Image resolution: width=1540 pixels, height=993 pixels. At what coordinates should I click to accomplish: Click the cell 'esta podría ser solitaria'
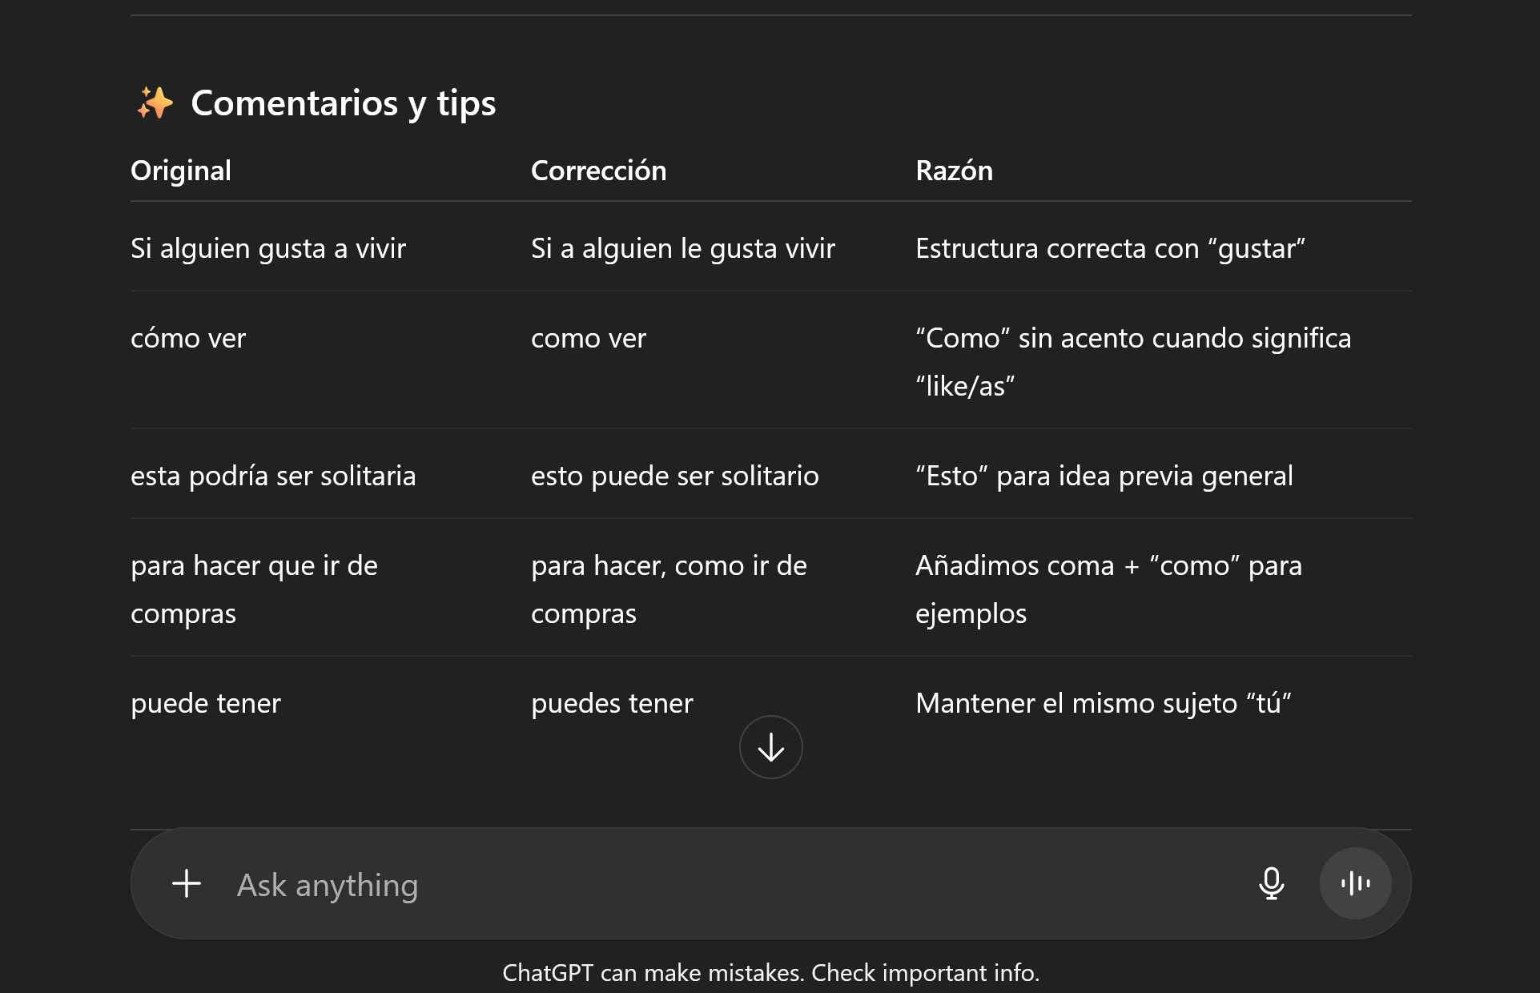[x=273, y=476]
